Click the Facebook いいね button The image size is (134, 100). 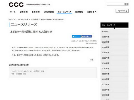pos(87,36)
